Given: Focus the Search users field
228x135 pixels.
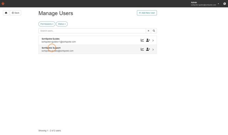Looking at the screenshot, I should click(92, 31).
